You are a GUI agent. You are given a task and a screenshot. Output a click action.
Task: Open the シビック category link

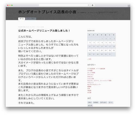click(90, 79)
